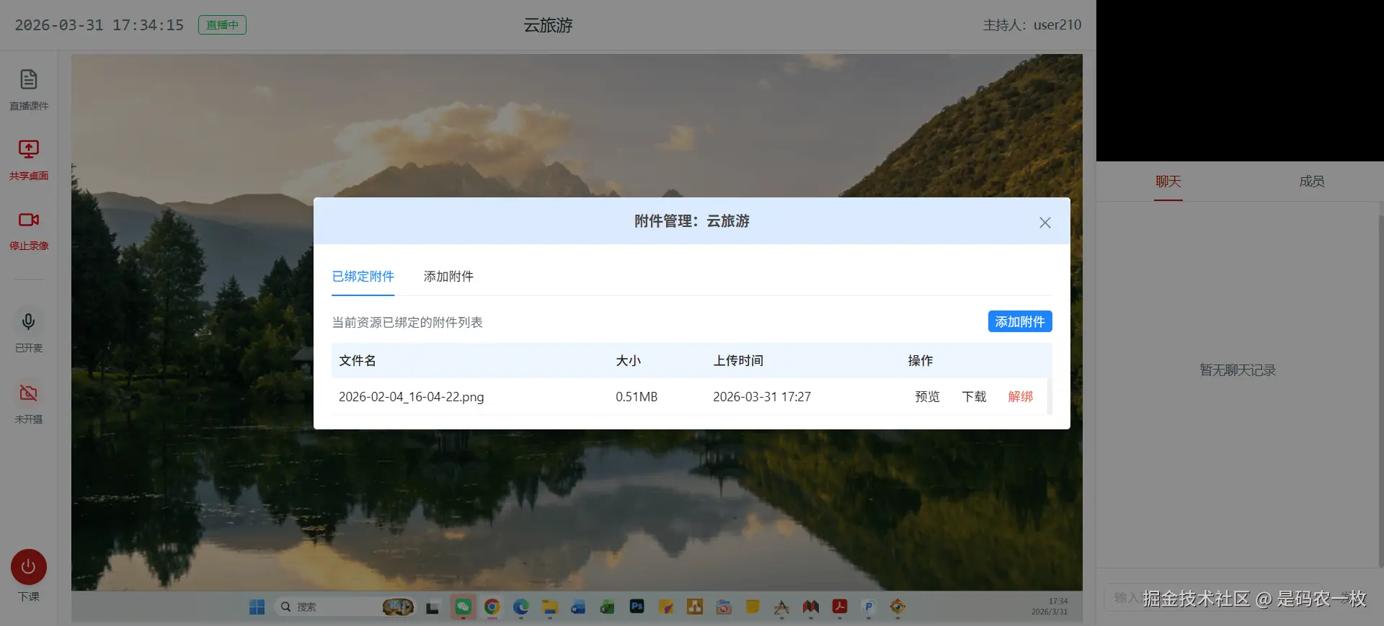Screen dimensions: 1384x626
Task: Select file name 2026-02-04_16-04-22.png
Action: [411, 397]
